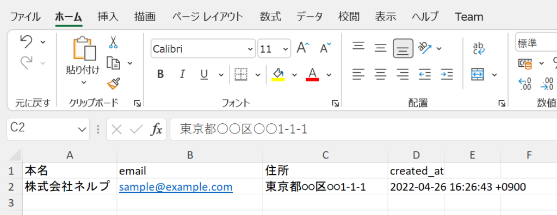Viewport: 557px width, 215px height.
Task: Decrease indent
Action: click(425, 74)
